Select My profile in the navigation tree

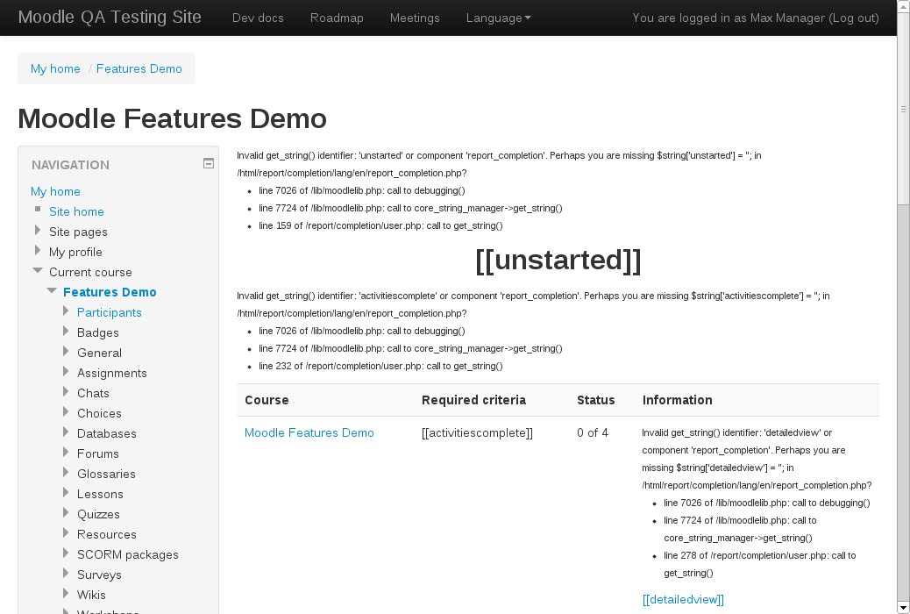[75, 252]
